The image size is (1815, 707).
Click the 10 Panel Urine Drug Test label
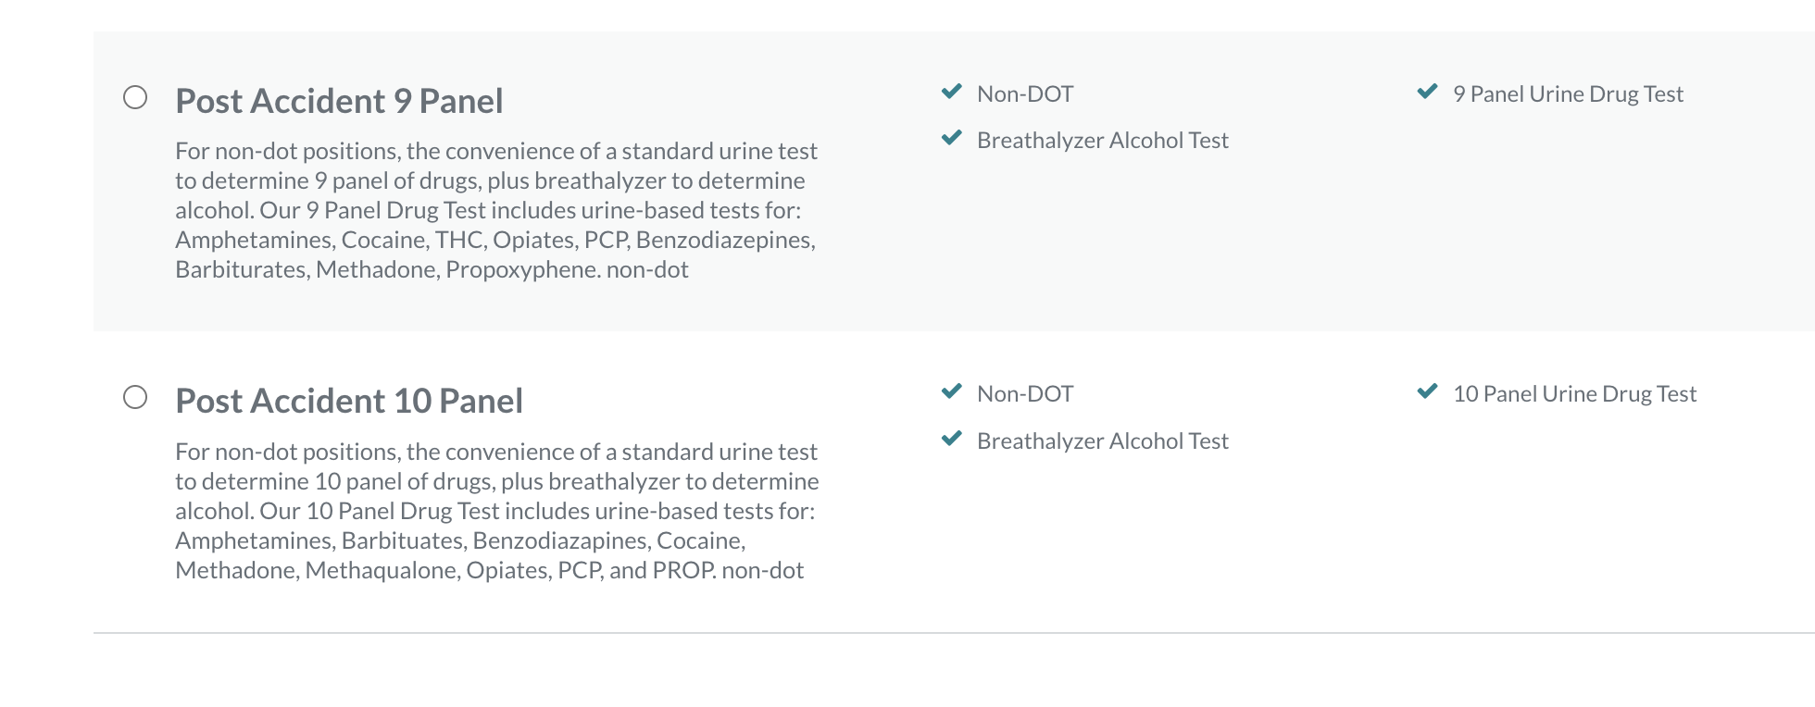tap(1574, 393)
